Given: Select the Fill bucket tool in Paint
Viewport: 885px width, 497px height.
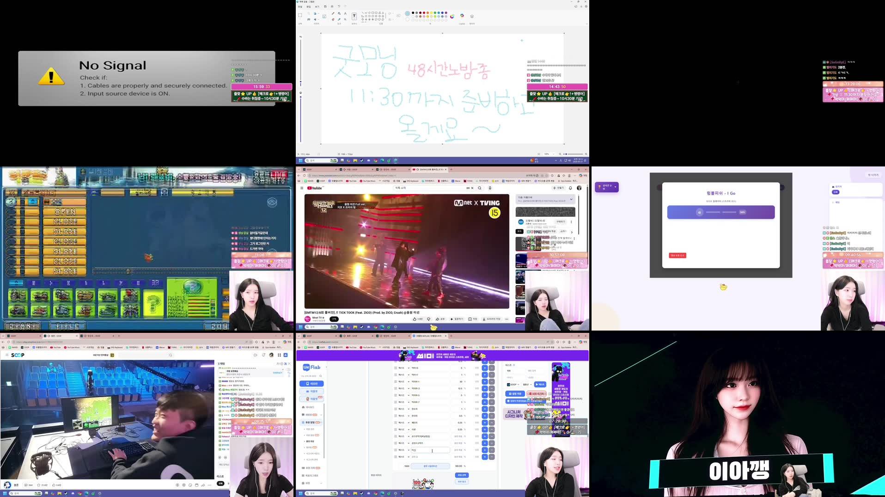Looking at the screenshot, I should tap(339, 13).
